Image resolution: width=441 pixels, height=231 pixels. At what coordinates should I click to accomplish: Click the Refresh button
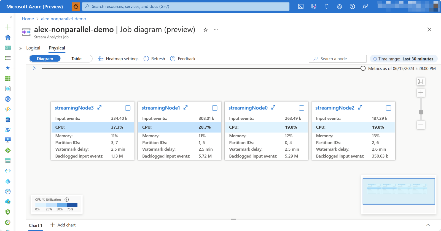(154, 59)
